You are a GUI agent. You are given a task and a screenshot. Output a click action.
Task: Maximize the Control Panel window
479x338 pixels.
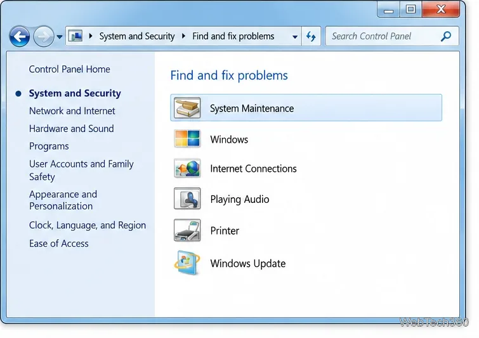pyautogui.click(x=411, y=10)
